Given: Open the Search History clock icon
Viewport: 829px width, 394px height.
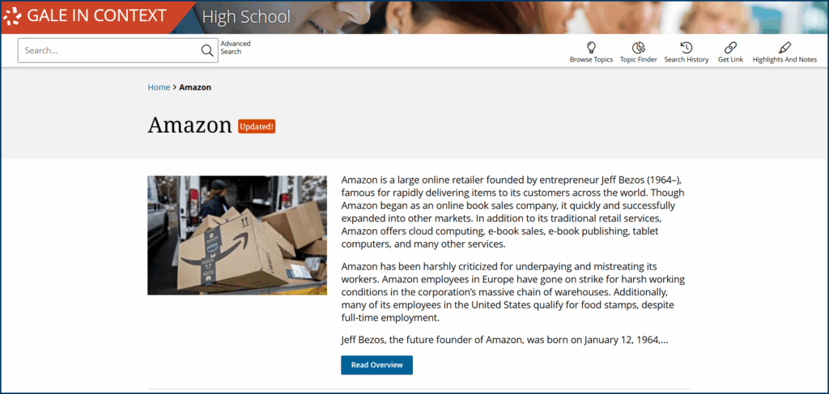Looking at the screenshot, I should (x=687, y=48).
